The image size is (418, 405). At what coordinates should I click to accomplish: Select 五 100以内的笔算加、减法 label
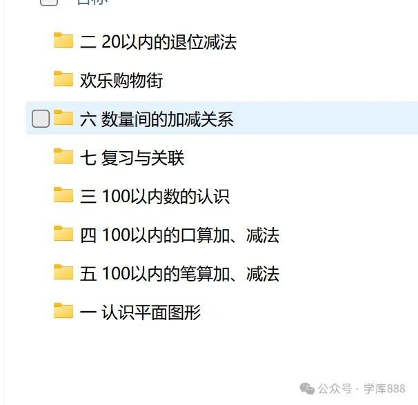click(x=179, y=274)
